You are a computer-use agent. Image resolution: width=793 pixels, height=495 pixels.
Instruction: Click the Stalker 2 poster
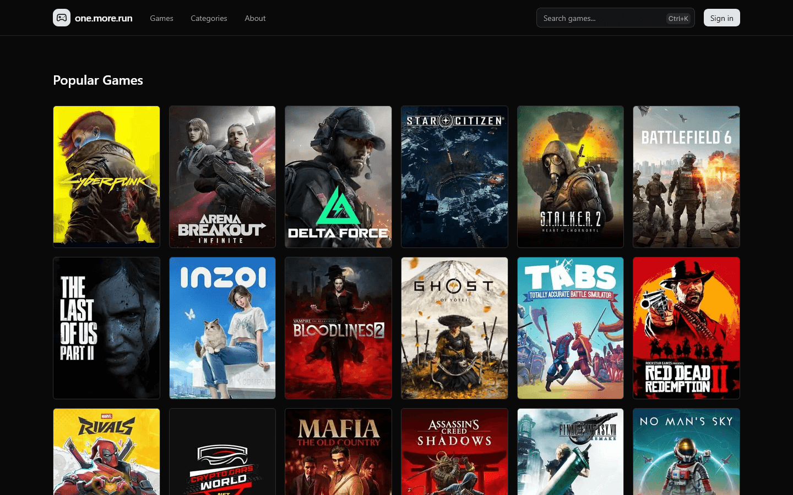[x=571, y=177]
